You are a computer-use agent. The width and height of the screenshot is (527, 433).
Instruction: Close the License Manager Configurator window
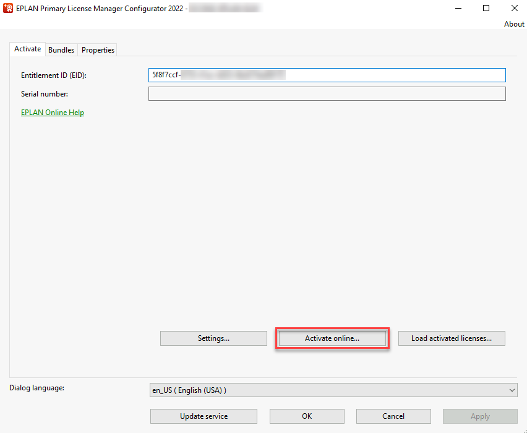click(514, 9)
